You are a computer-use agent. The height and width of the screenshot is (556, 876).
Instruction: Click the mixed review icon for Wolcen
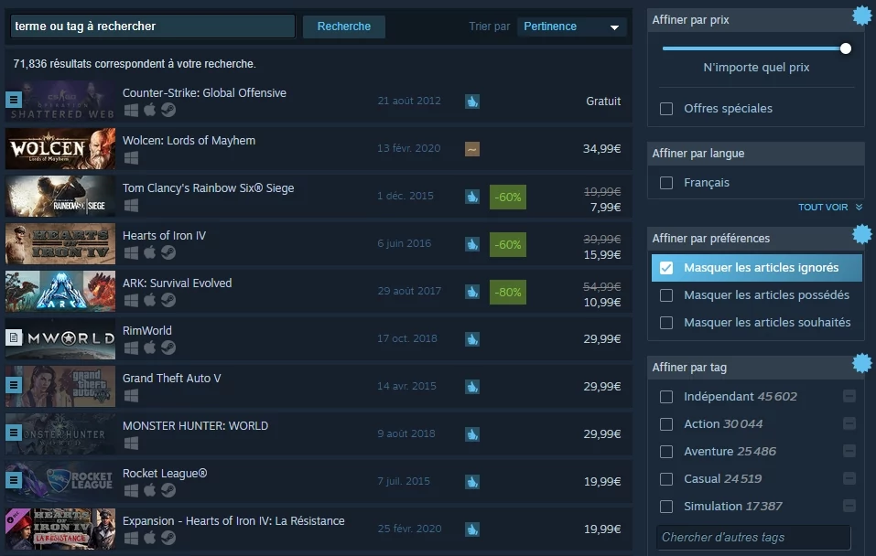[472, 149]
